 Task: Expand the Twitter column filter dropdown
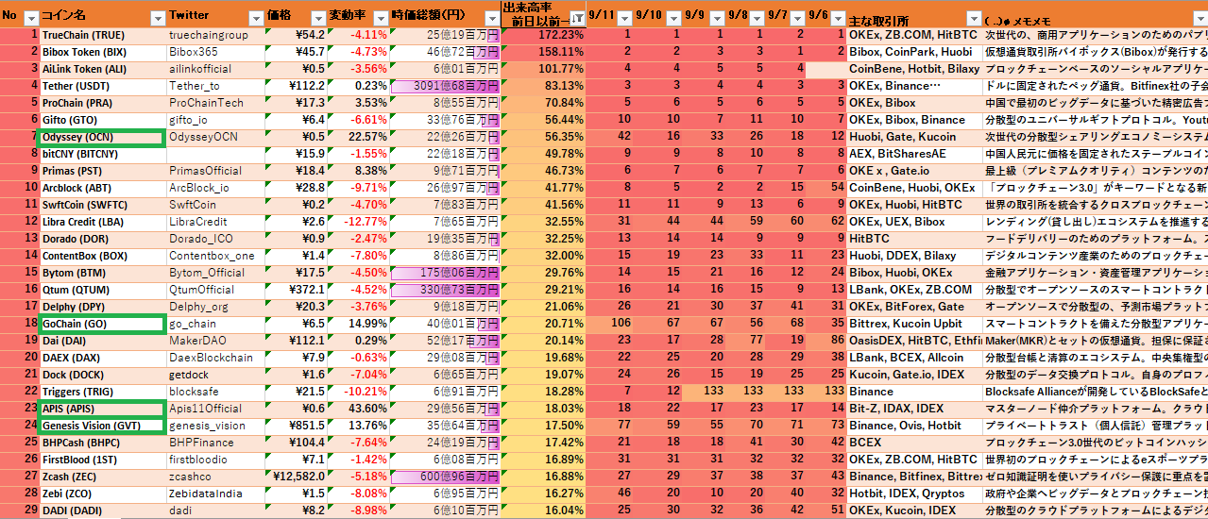255,19
